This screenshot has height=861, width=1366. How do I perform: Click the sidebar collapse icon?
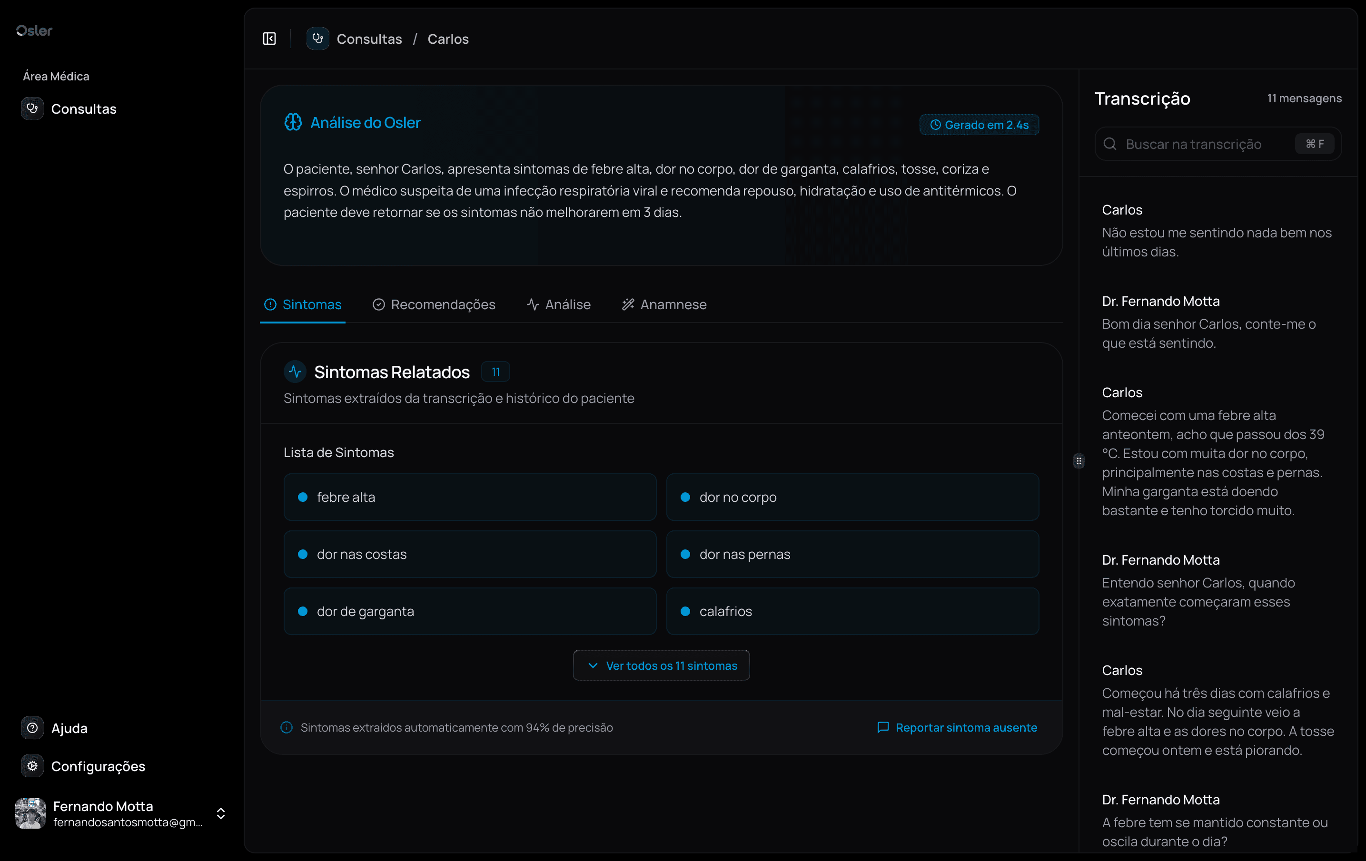pyautogui.click(x=269, y=39)
